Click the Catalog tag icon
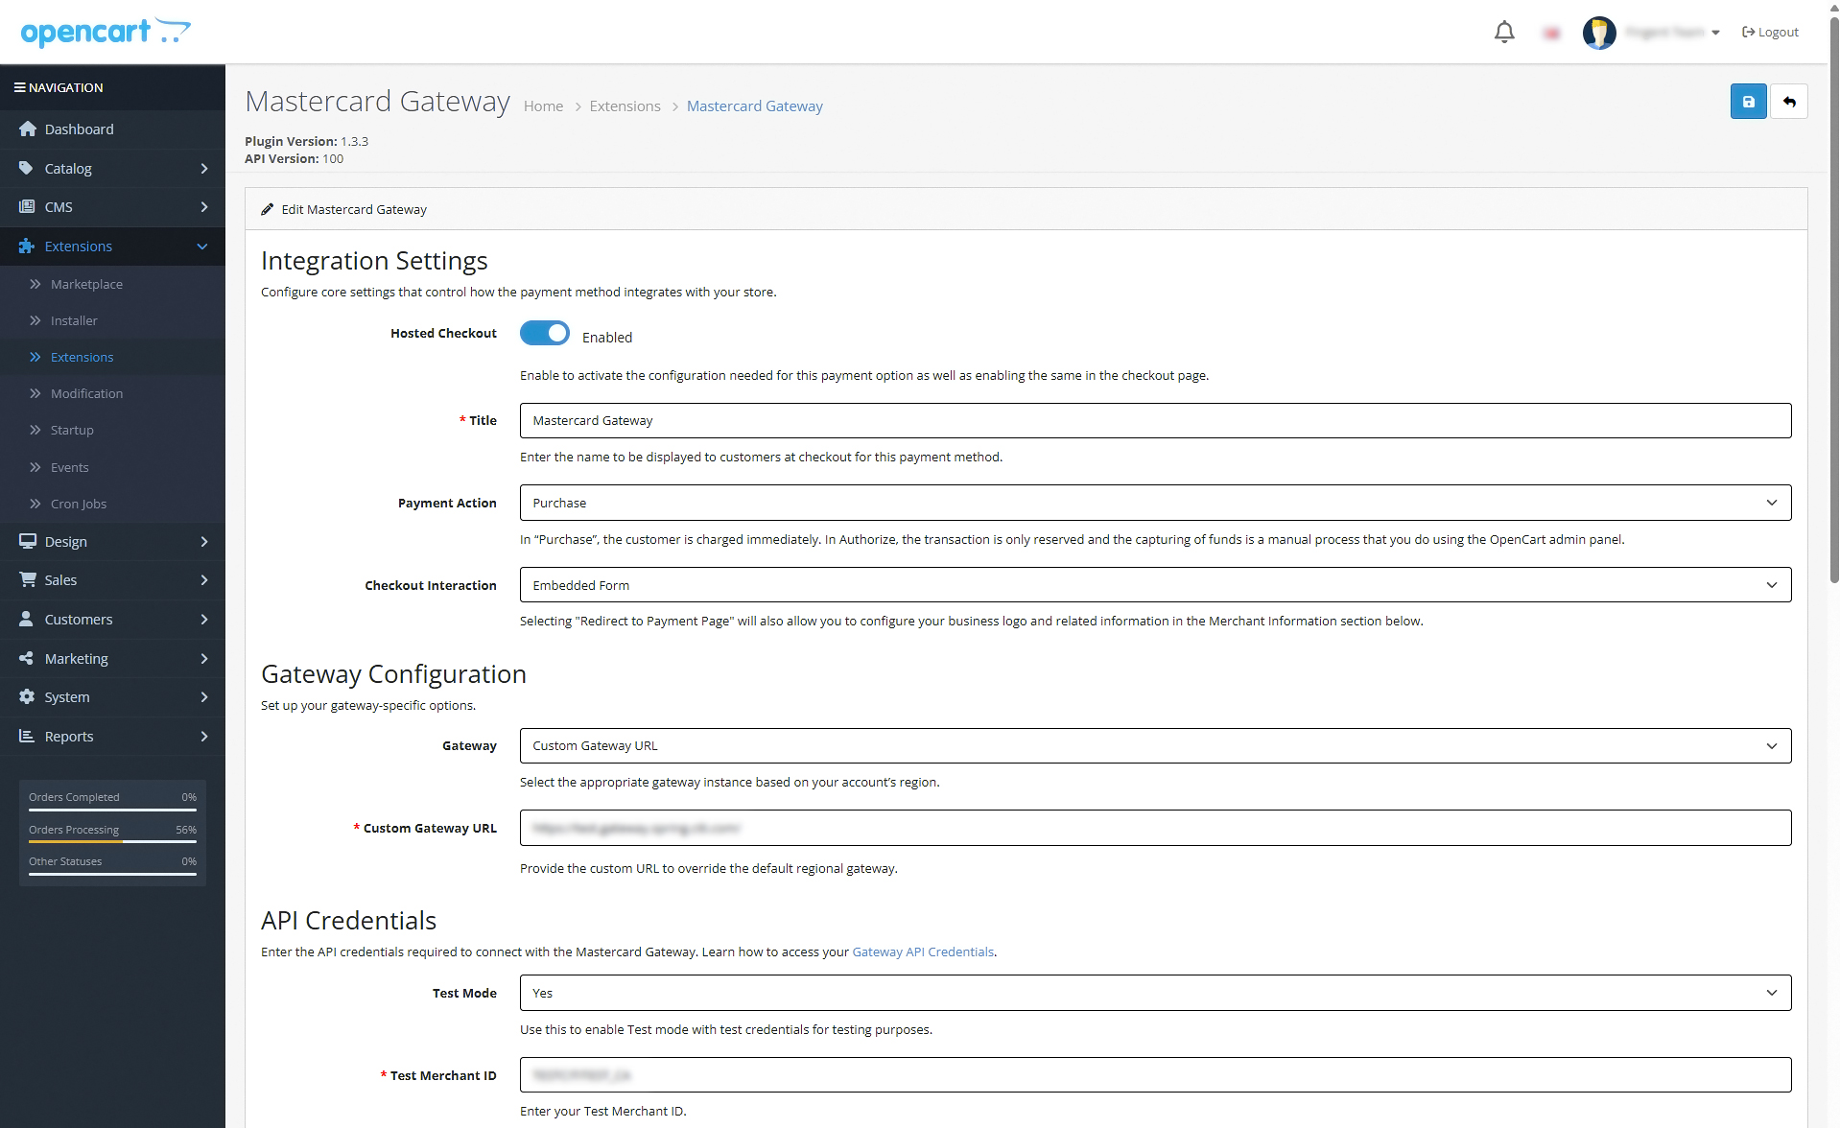Image resolution: width=1840 pixels, height=1128 pixels. 27,168
